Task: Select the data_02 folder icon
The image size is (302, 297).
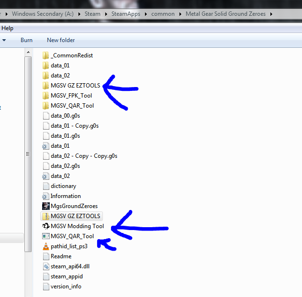Action: [x=45, y=76]
